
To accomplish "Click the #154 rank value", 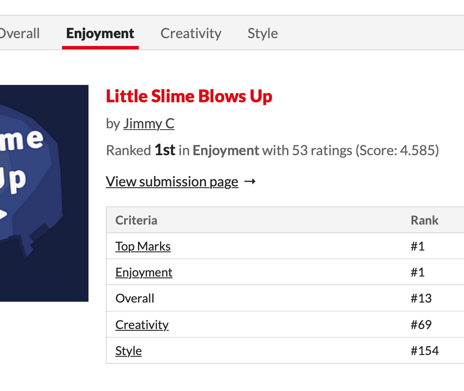I will click(x=425, y=351).
